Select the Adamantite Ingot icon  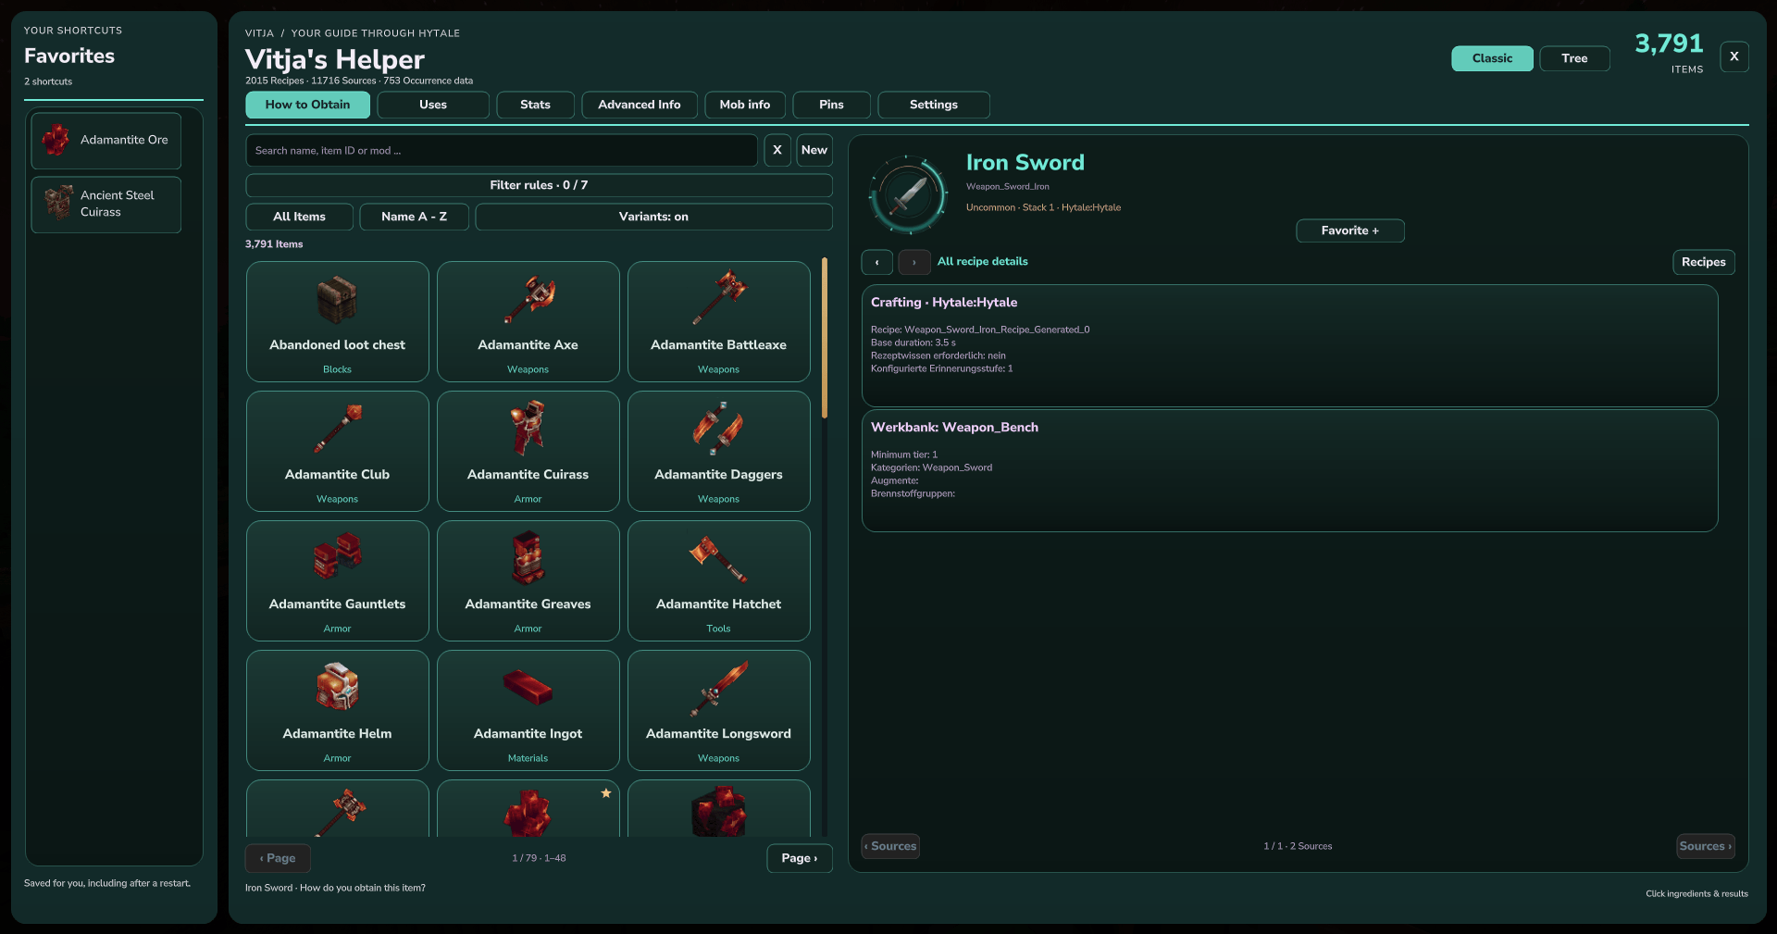click(528, 688)
